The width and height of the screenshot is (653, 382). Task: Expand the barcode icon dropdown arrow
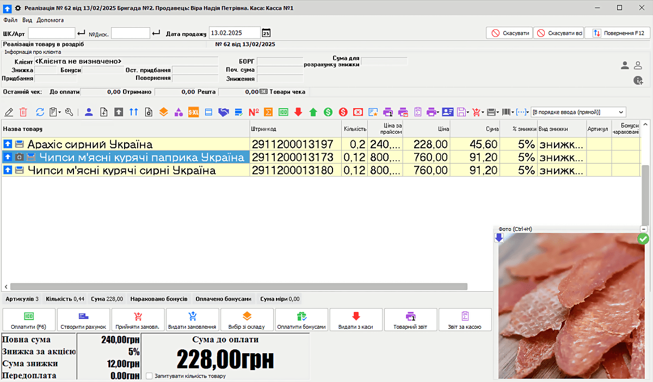click(513, 112)
